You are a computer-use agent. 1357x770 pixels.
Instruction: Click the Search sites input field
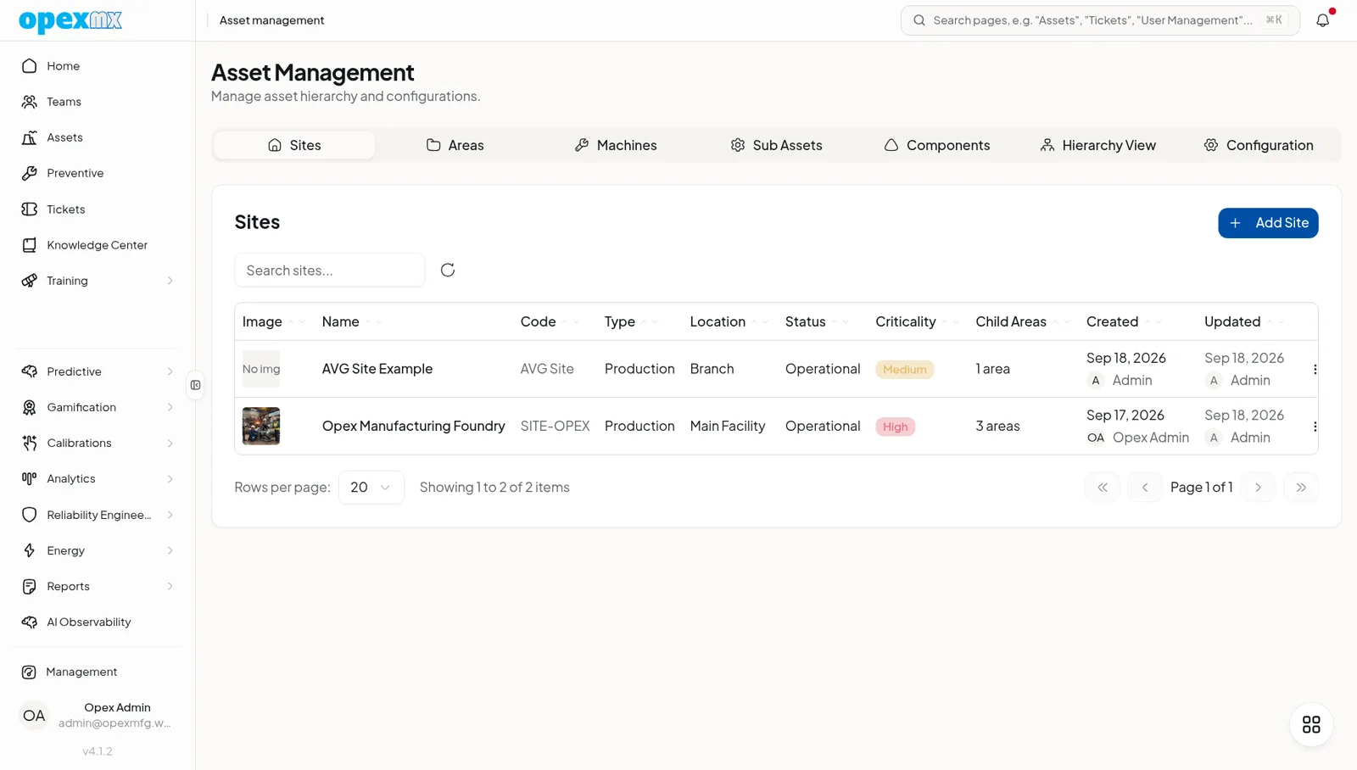point(330,270)
